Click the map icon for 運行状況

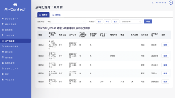[x=2, y=52]
